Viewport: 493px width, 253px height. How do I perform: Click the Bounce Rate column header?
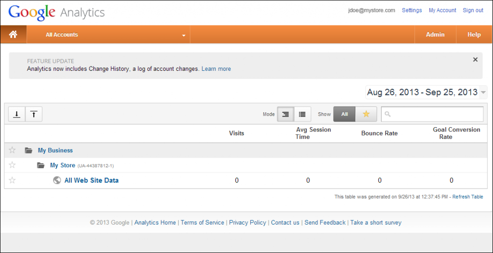pyautogui.click(x=379, y=133)
